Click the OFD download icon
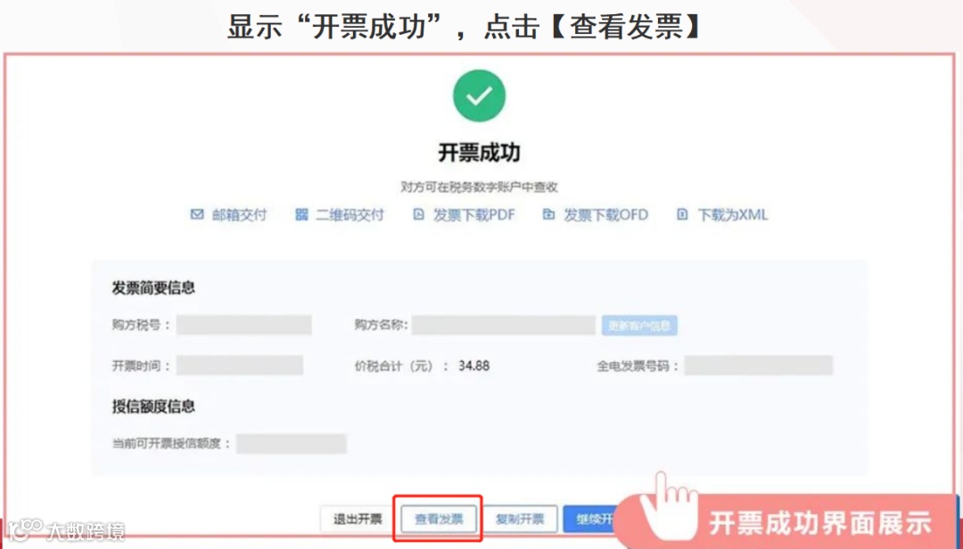This screenshot has height=549, width=963. coord(549,214)
